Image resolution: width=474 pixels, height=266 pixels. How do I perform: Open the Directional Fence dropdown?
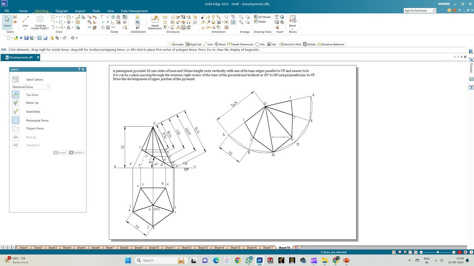(x=31, y=87)
